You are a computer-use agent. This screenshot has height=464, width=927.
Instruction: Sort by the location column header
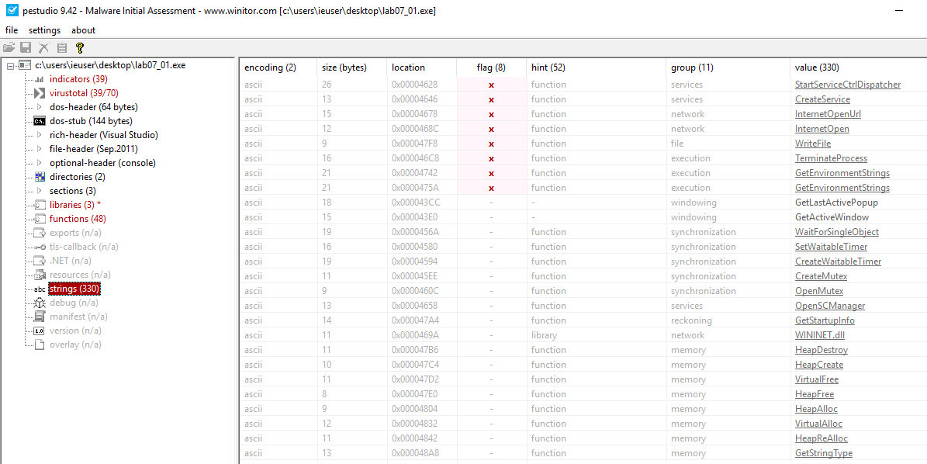[x=421, y=68]
